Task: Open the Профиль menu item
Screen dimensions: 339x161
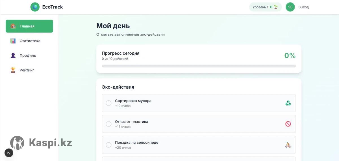Action: click(28, 55)
